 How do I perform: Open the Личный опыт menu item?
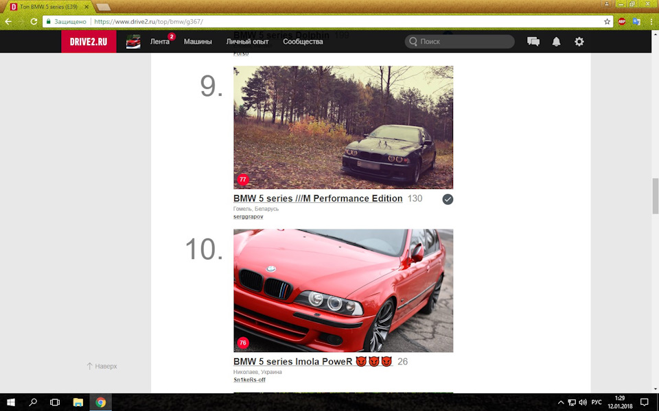point(247,42)
